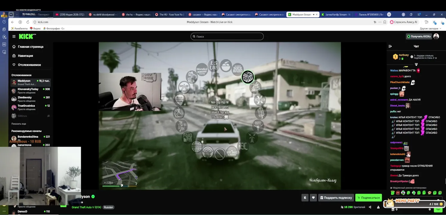Click the chat username Diesel_beats

pos(397,106)
